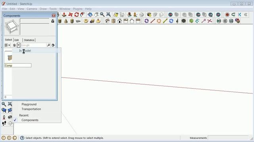254x142 pixels.
Task: Click the green diagonal line icon
Action: point(165,21)
